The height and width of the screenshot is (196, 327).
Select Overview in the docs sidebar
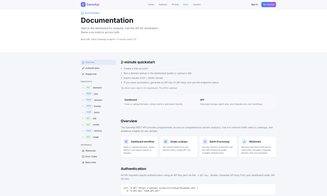[x=90, y=62]
